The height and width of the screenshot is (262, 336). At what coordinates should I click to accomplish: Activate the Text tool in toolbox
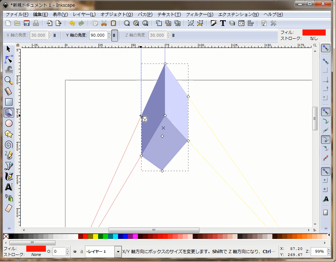pyautogui.click(x=9, y=187)
